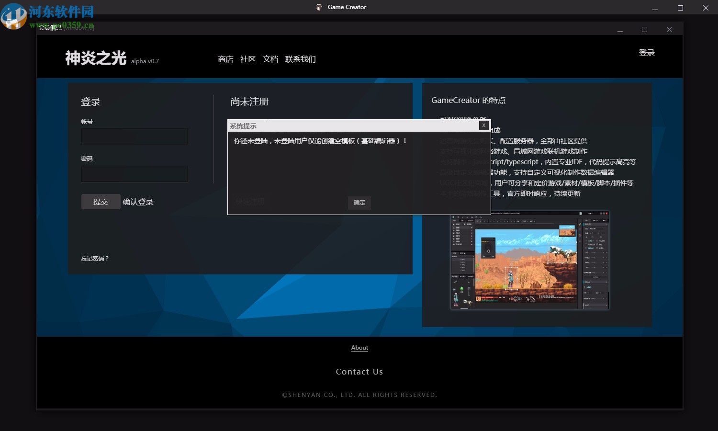Open the 社区 community page

tap(247, 59)
